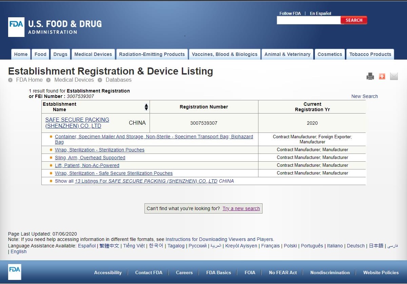Select Français language assistance
Viewport: 407px width, 284px height.
270,246
